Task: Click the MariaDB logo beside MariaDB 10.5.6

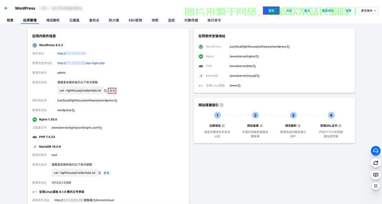Action: pos(35,146)
